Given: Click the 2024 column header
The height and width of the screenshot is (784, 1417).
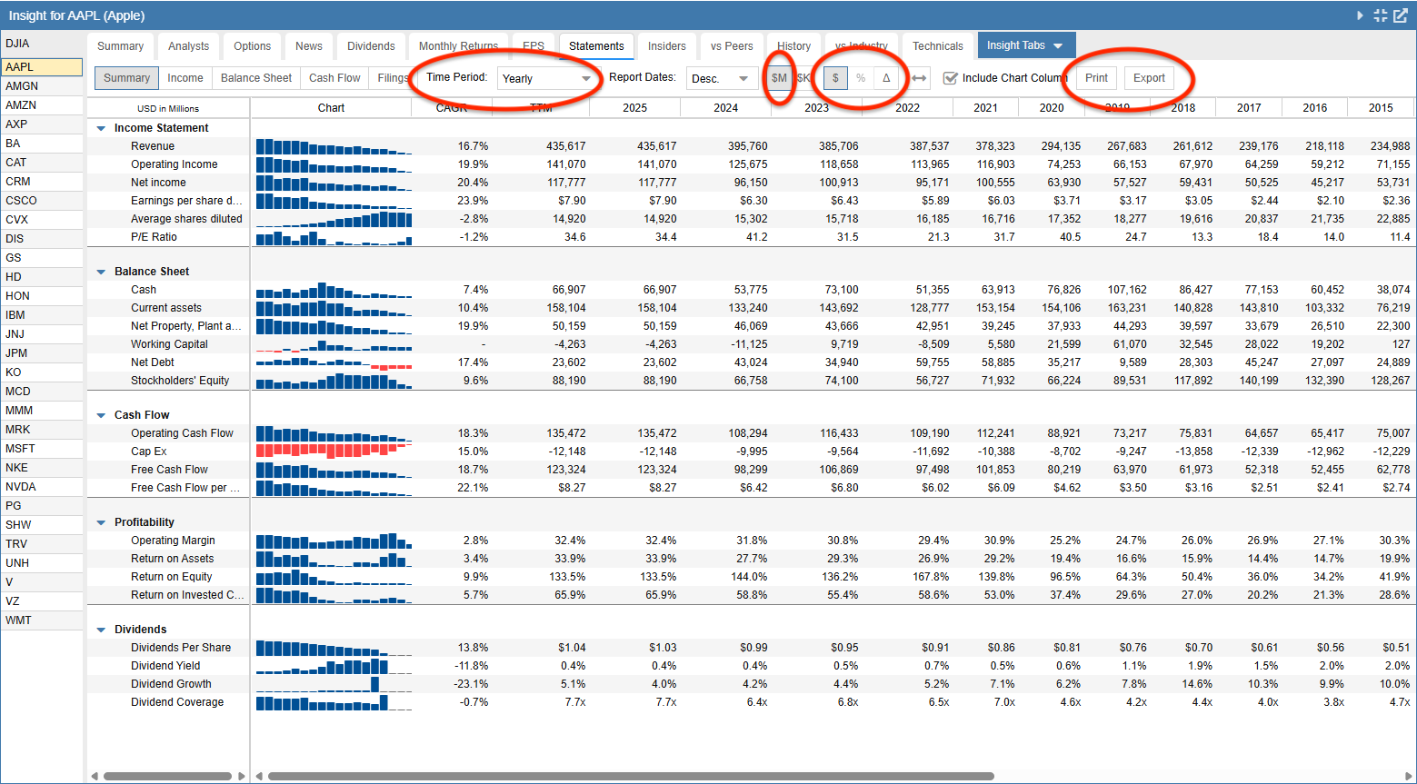Looking at the screenshot, I should 725,108.
